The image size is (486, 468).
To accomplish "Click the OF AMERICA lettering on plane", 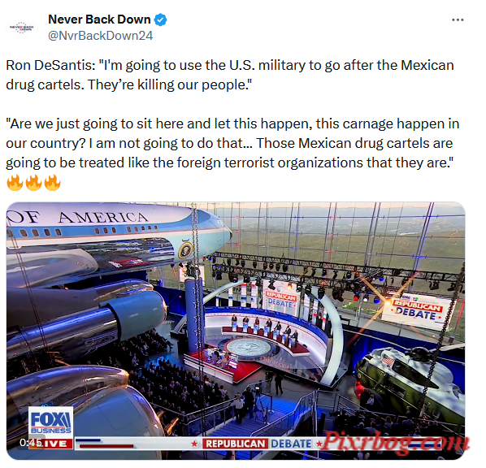I will [x=78, y=217].
